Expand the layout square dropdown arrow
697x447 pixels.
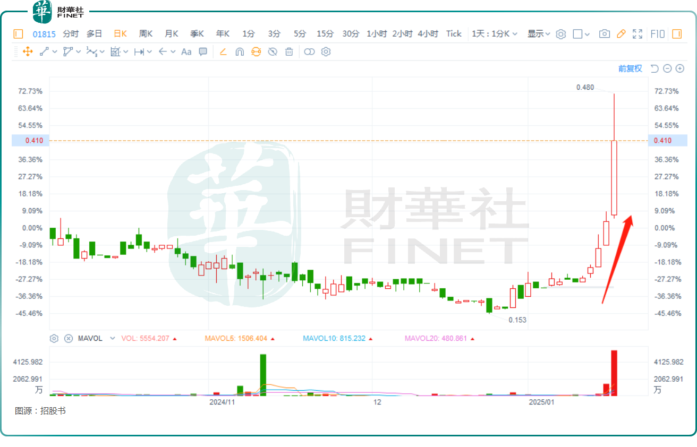588,34
